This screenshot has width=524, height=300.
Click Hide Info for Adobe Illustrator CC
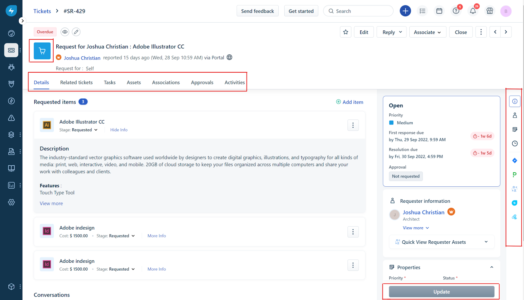coord(119,130)
